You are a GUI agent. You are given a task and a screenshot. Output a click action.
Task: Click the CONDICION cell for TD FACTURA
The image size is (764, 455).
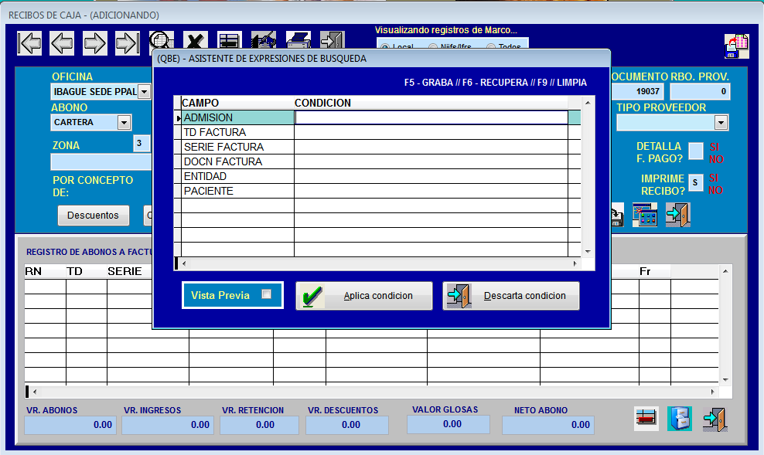tap(431, 132)
